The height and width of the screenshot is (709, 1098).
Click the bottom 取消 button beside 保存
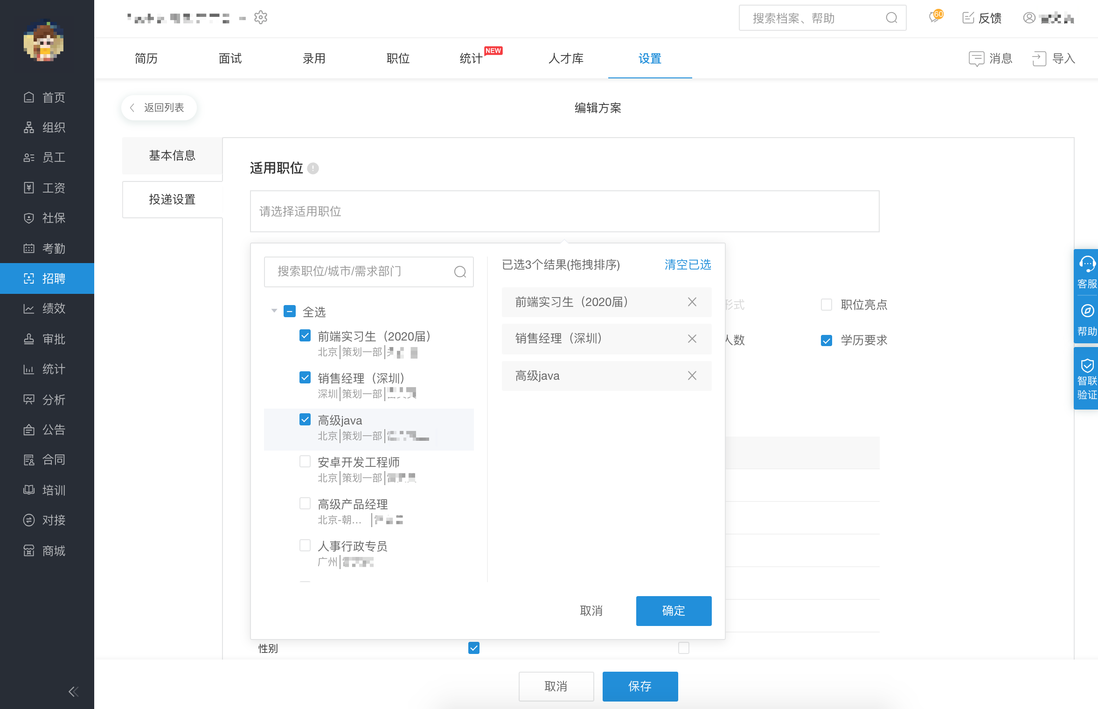(556, 687)
